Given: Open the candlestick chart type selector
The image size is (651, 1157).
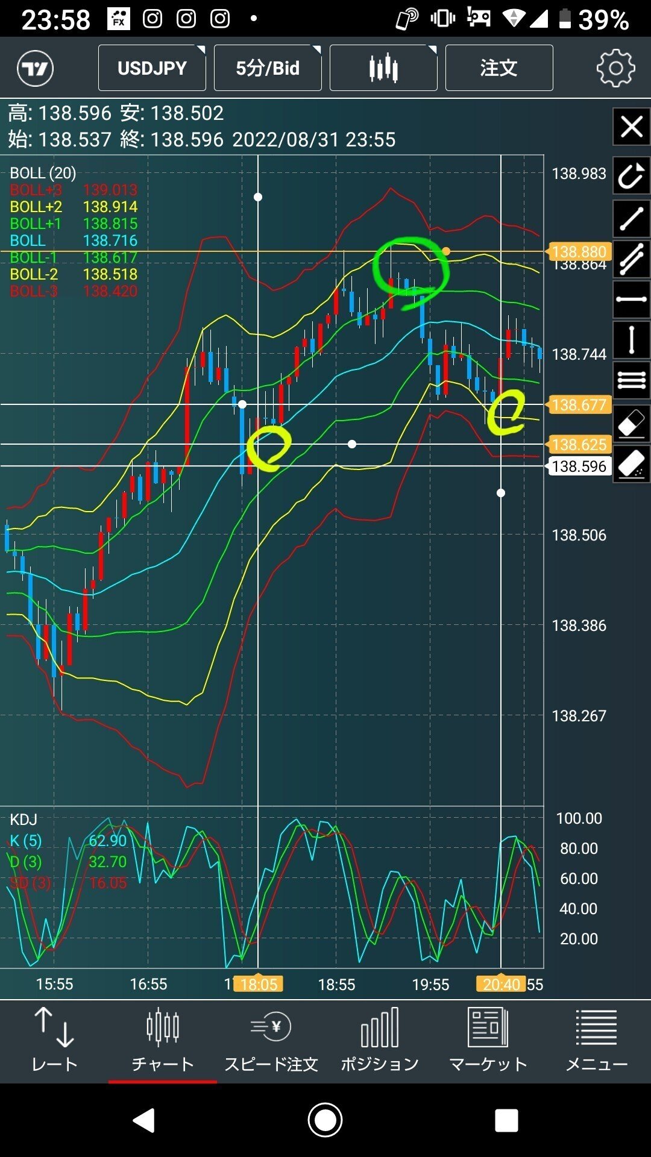Looking at the screenshot, I should (x=383, y=68).
